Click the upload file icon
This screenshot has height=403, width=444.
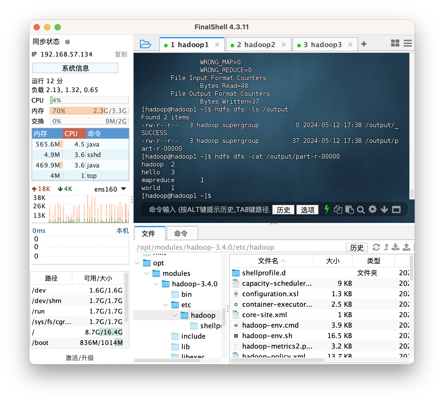407,247
